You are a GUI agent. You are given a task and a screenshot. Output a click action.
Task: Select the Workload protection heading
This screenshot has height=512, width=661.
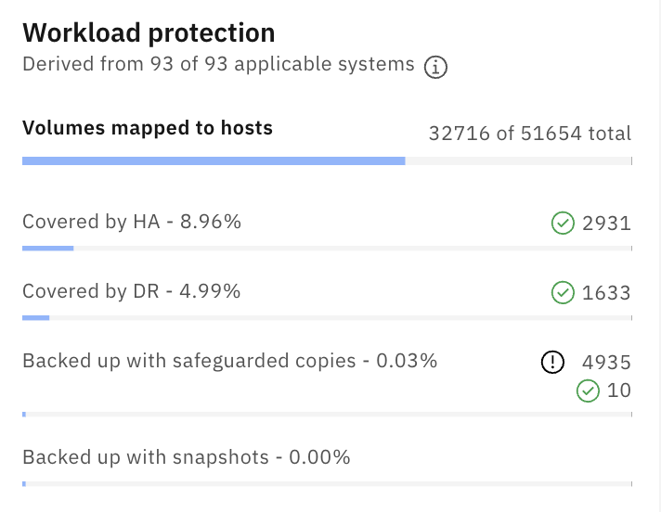coord(149,32)
